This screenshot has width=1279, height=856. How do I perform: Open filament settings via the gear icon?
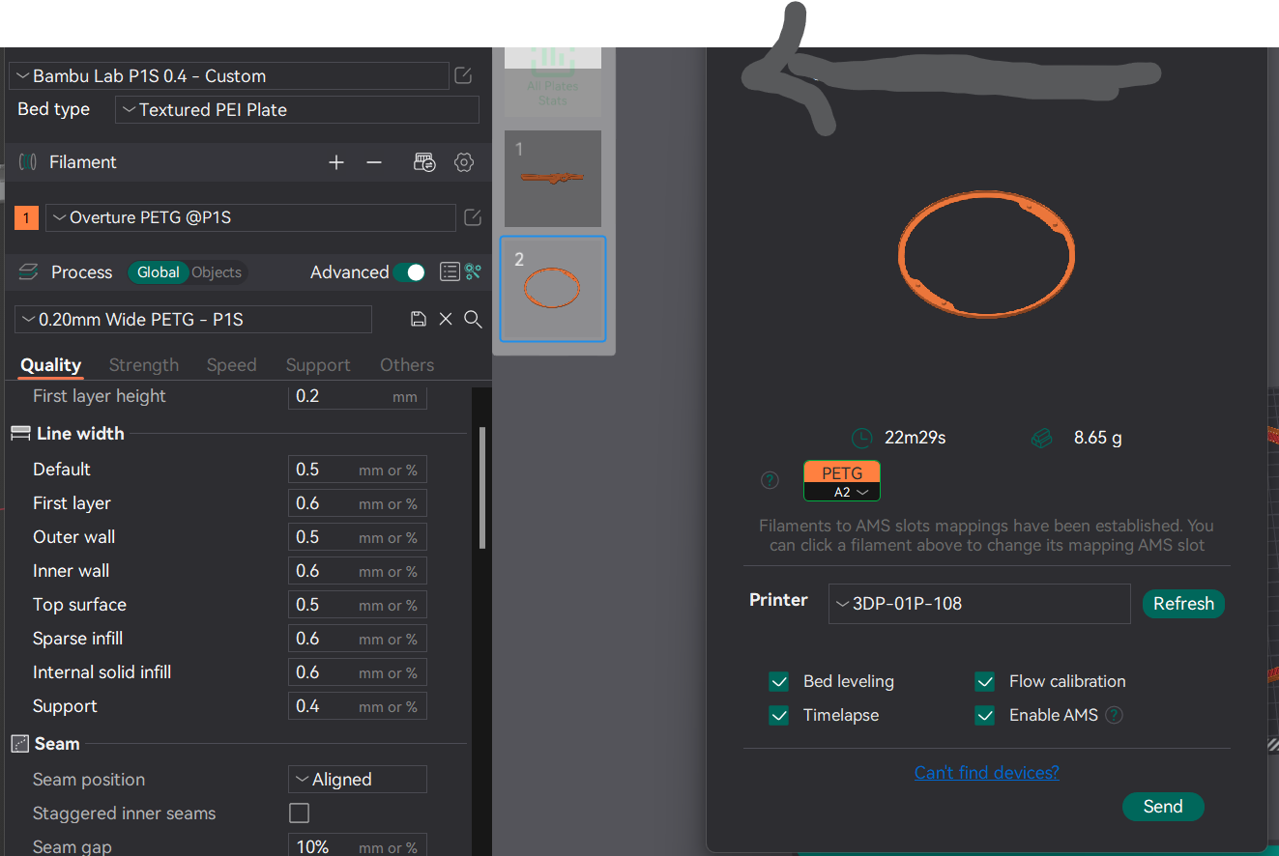pos(463,162)
